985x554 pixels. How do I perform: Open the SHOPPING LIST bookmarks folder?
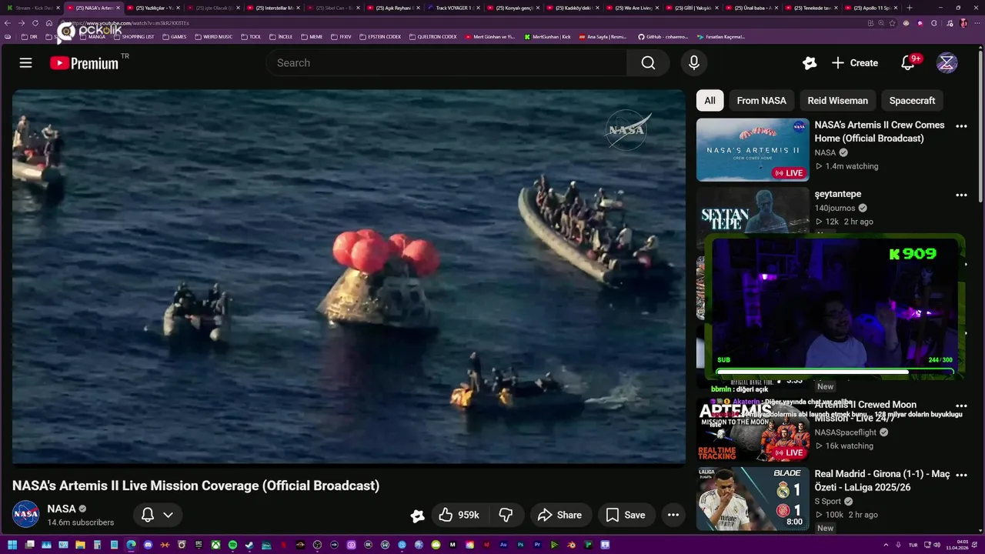133,37
